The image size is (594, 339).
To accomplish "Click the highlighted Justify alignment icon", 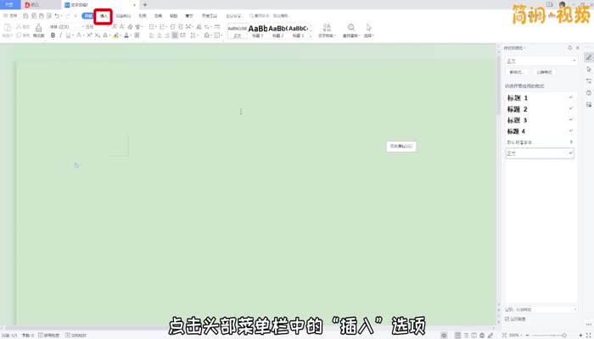I will pos(175,36).
